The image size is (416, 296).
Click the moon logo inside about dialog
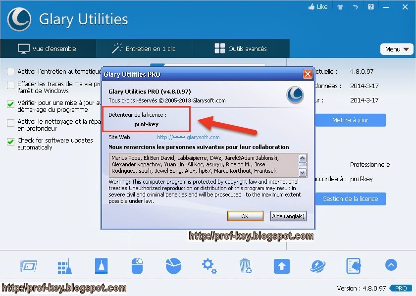[x=295, y=95]
